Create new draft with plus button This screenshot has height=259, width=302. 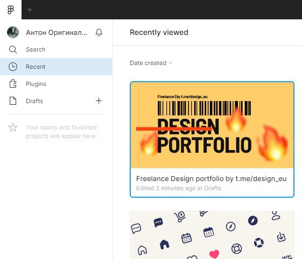(x=99, y=101)
